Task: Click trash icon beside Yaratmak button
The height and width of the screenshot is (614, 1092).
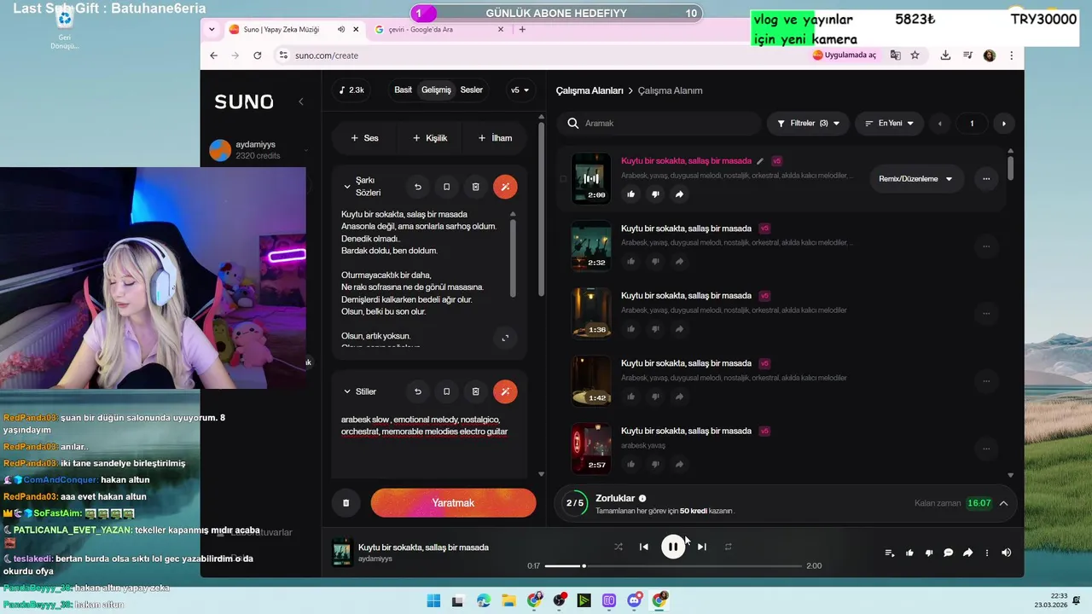Action: (x=346, y=503)
